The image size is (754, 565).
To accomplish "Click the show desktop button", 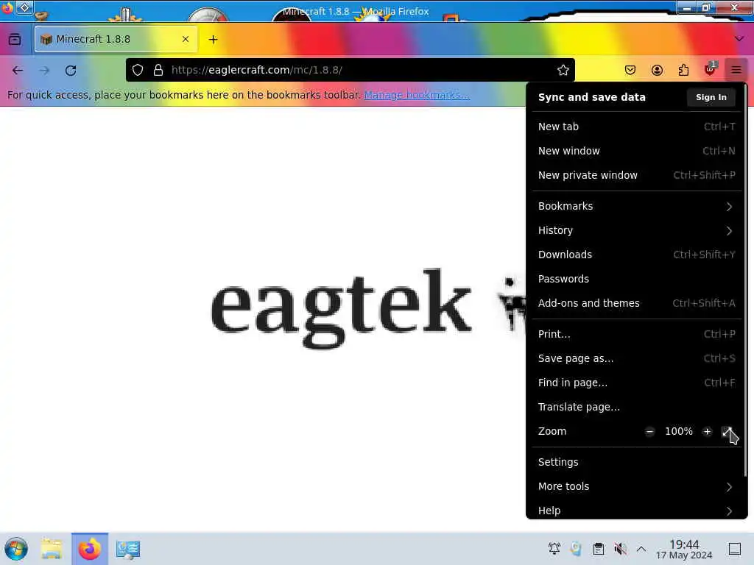I will click(x=734, y=549).
